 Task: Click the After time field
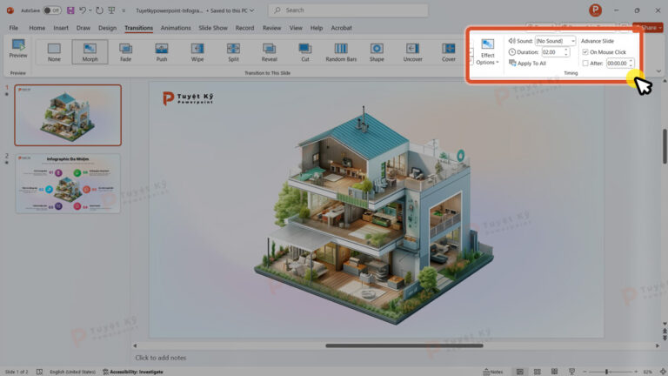(618, 63)
